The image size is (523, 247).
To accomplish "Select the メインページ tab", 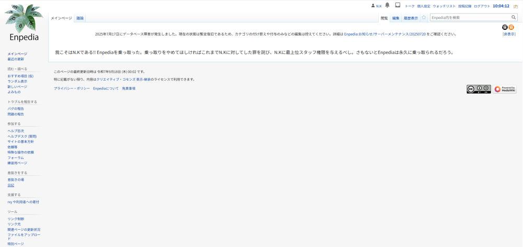I will pos(61,18).
